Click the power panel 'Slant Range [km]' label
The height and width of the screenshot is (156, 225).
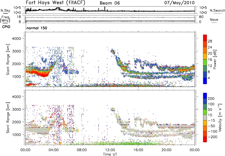(8, 59)
